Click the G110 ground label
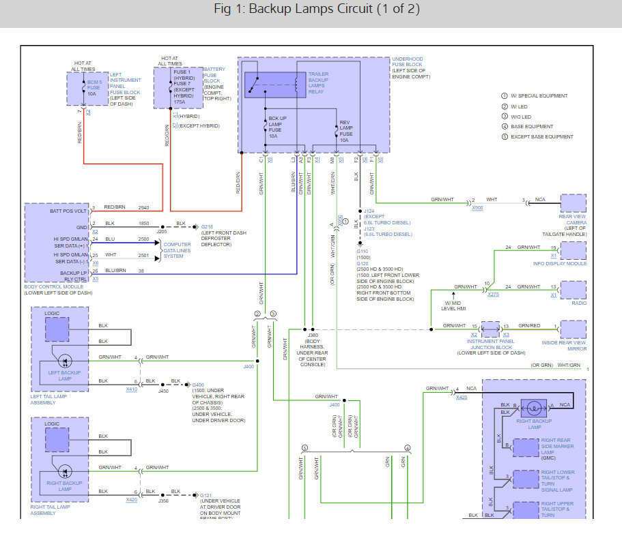Image resolution: width=622 pixels, height=536 pixels. coord(362,251)
